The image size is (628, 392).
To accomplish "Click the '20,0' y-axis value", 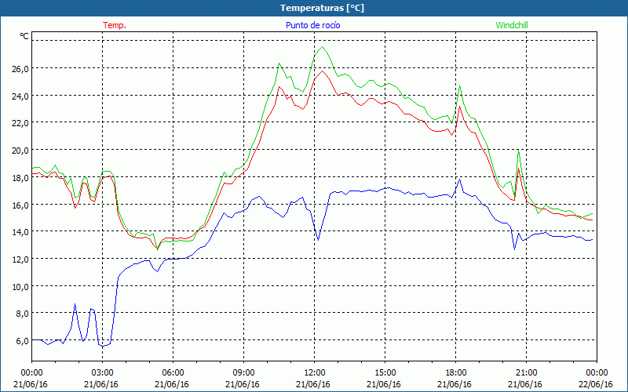I will [20, 151].
